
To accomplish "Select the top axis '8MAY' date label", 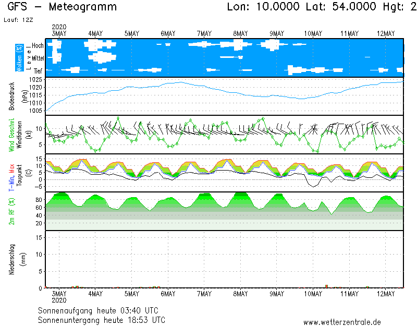I will click(x=240, y=33).
